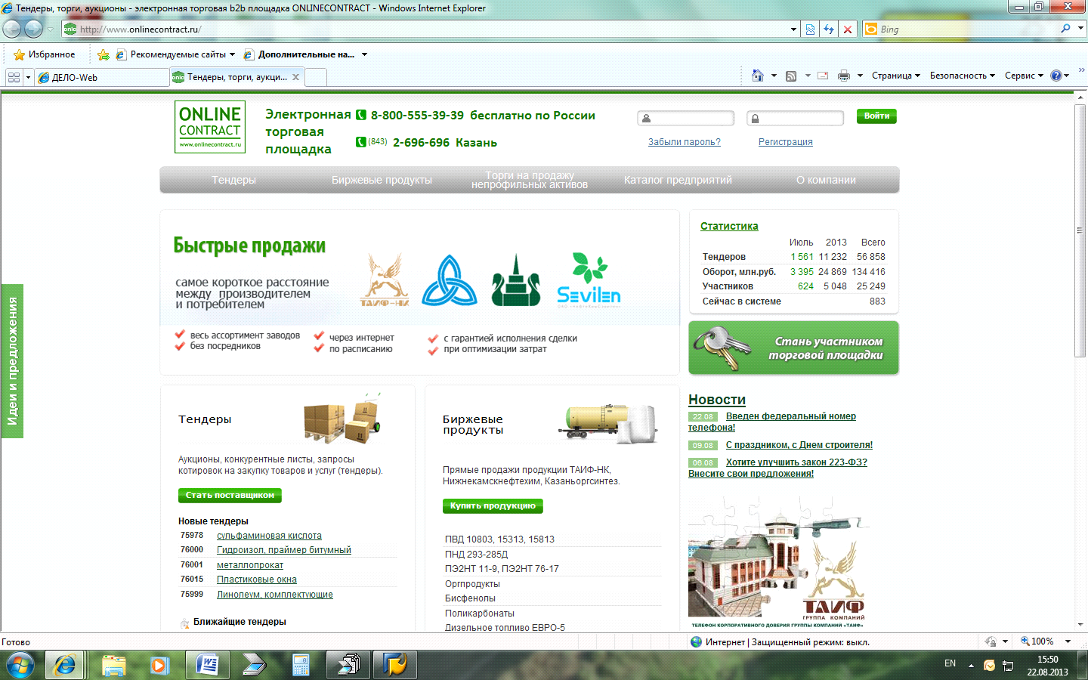Image resolution: width=1088 pixels, height=680 pixels.
Task: Click the ТАИФ building puzzle image
Action: (x=778, y=561)
